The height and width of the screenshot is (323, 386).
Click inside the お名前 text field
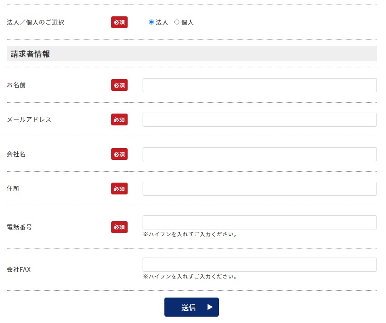[259, 84]
